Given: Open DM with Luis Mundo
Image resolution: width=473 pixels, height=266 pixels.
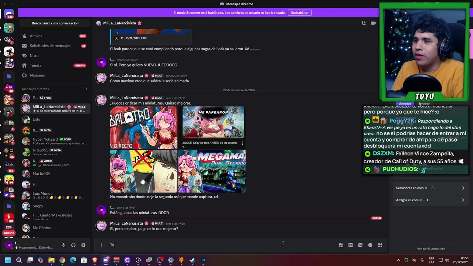Looking at the screenshot, I should point(55,195).
